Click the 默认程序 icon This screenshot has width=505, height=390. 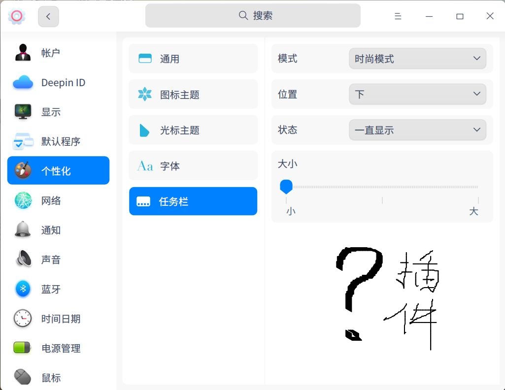pyautogui.click(x=23, y=141)
